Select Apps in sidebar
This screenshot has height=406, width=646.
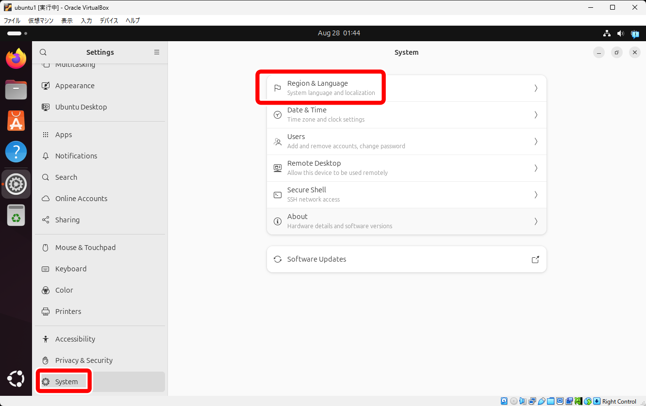click(x=100, y=135)
